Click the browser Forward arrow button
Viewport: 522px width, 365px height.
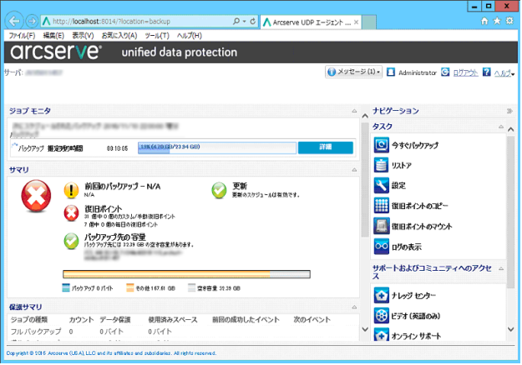point(32,22)
